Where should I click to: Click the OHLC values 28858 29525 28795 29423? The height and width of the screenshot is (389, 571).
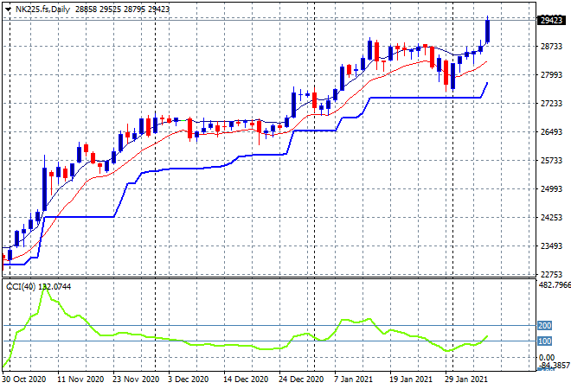point(122,10)
